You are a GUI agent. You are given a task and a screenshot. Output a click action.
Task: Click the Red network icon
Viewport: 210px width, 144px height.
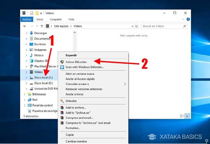(29, 100)
